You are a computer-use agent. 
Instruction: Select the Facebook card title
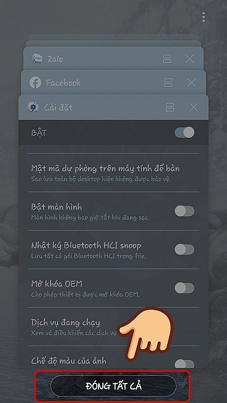63,83
